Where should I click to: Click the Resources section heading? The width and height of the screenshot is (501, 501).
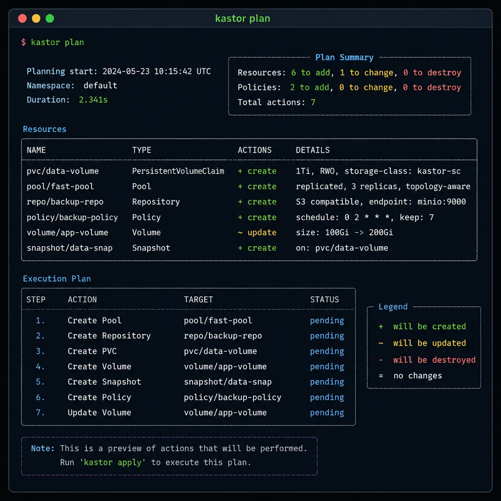(x=45, y=129)
